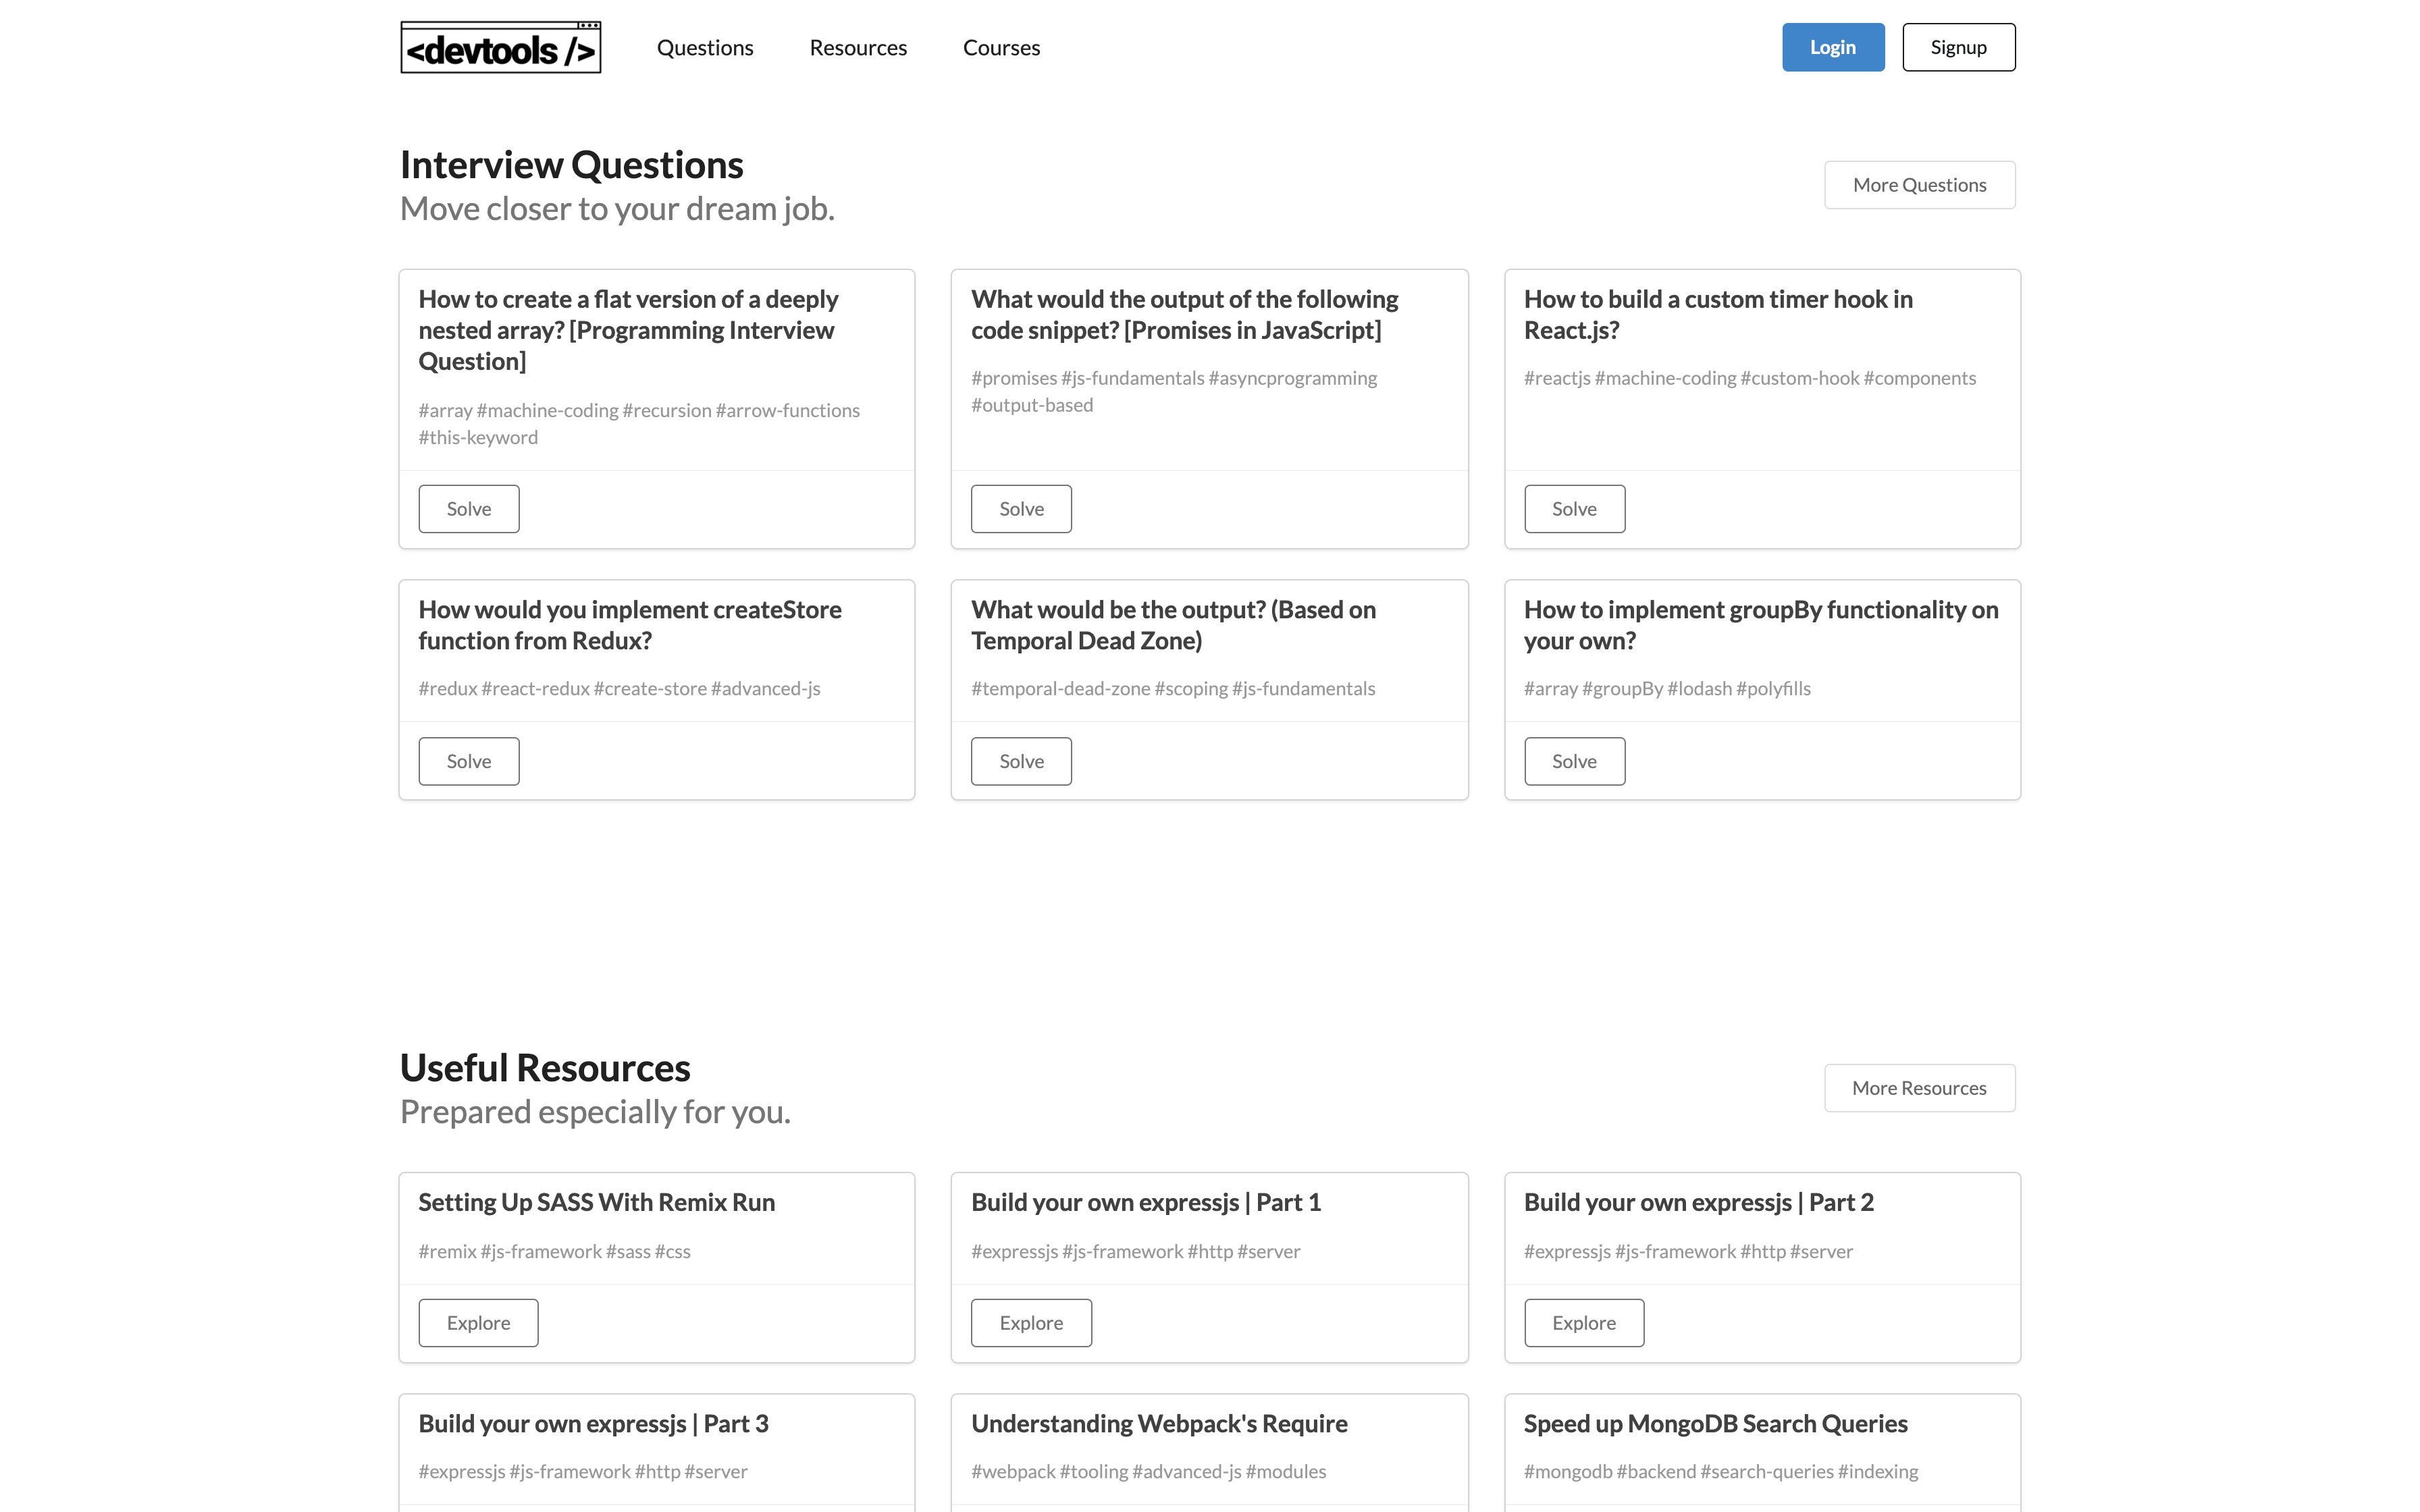Open the Questions menu item
Image resolution: width=2420 pixels, height=1512 pixels.
point(705,47)
